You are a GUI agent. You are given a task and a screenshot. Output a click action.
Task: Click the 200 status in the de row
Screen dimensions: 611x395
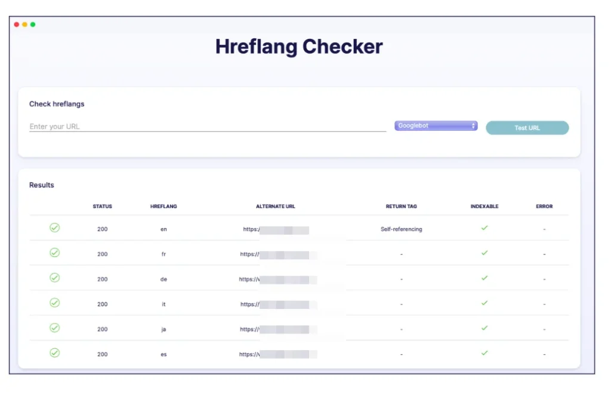102,279
